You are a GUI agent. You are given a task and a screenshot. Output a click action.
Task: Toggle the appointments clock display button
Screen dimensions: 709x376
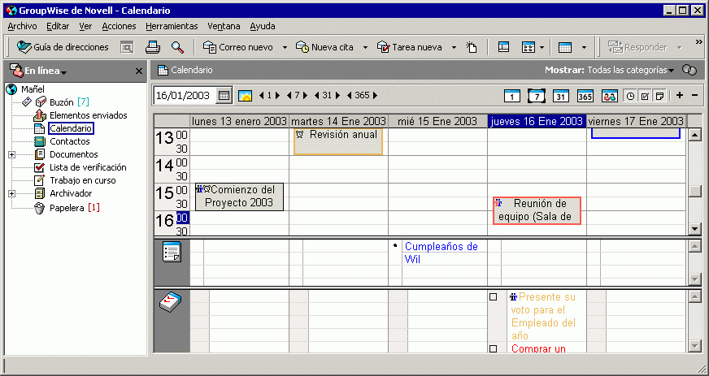point(630,96)
